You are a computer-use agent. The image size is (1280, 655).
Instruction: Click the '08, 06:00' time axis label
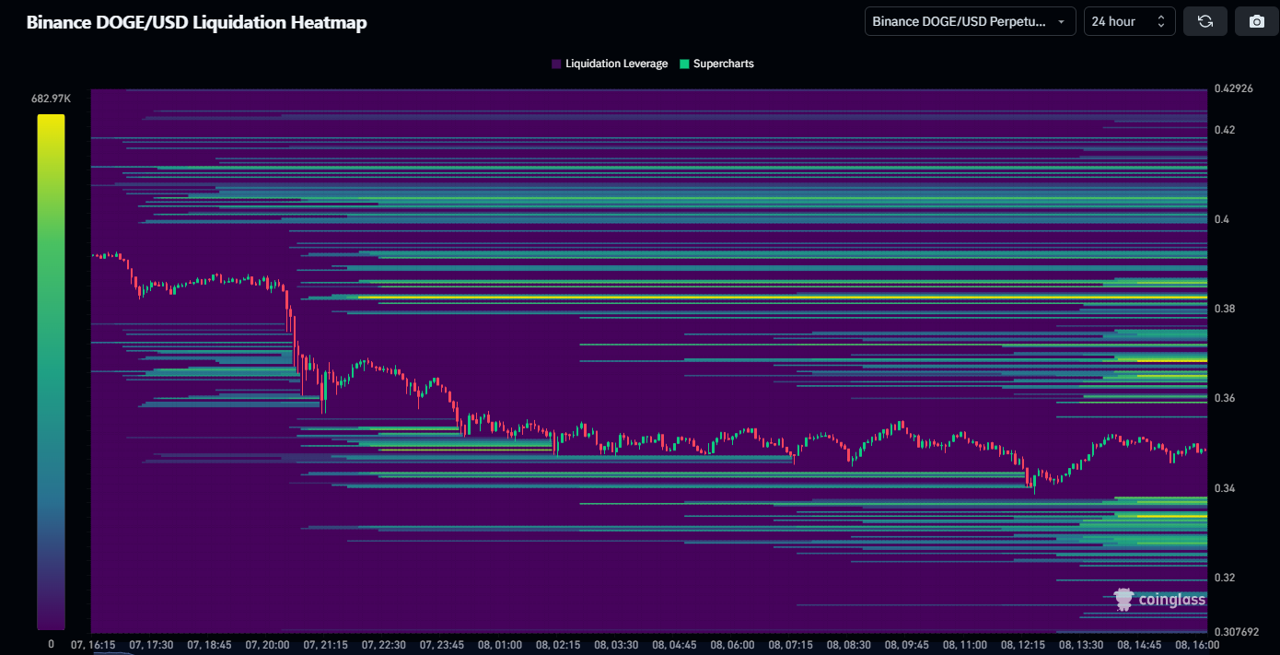point(732,645)
